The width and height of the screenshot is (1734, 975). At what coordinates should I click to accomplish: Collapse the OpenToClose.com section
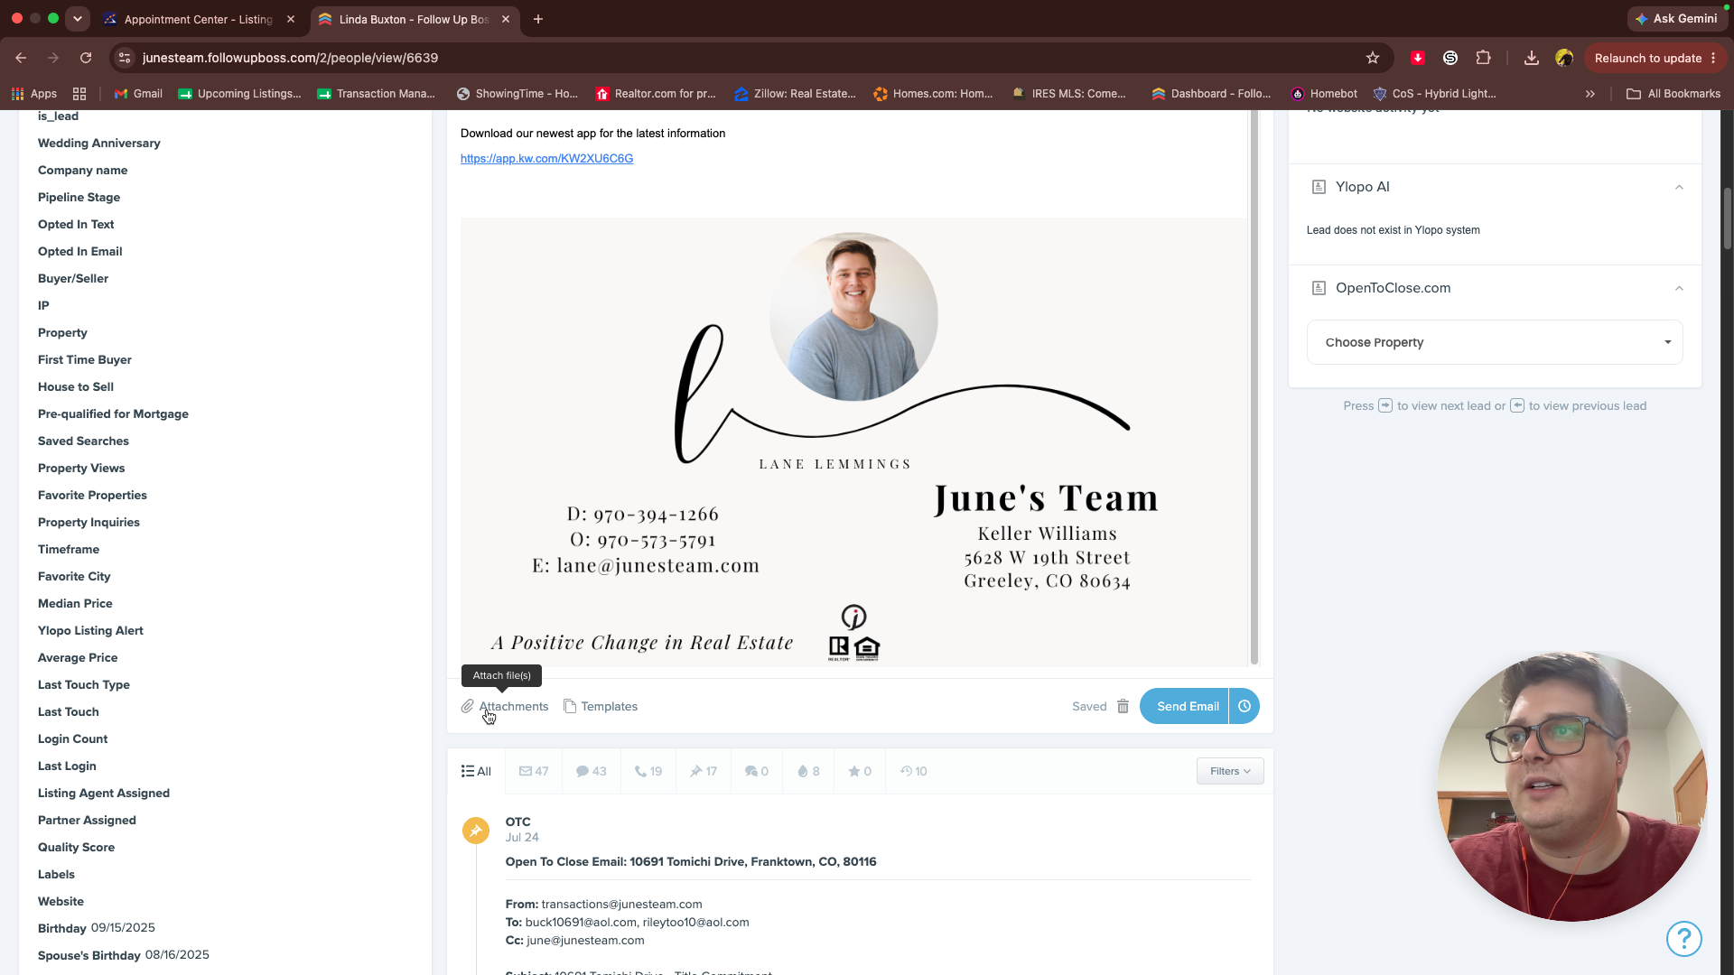1679,288
